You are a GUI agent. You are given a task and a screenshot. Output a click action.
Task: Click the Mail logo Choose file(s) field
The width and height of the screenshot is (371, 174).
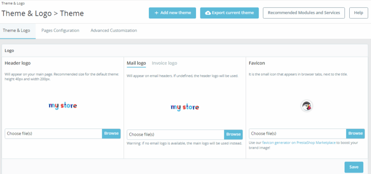pos(175,135)
